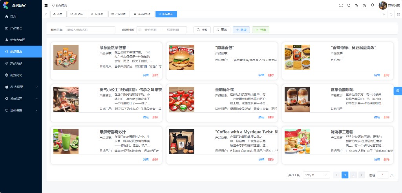402x193 pixels.
Task: Open 配方优化 in the sidebar
Action: (x=21, y=75)
